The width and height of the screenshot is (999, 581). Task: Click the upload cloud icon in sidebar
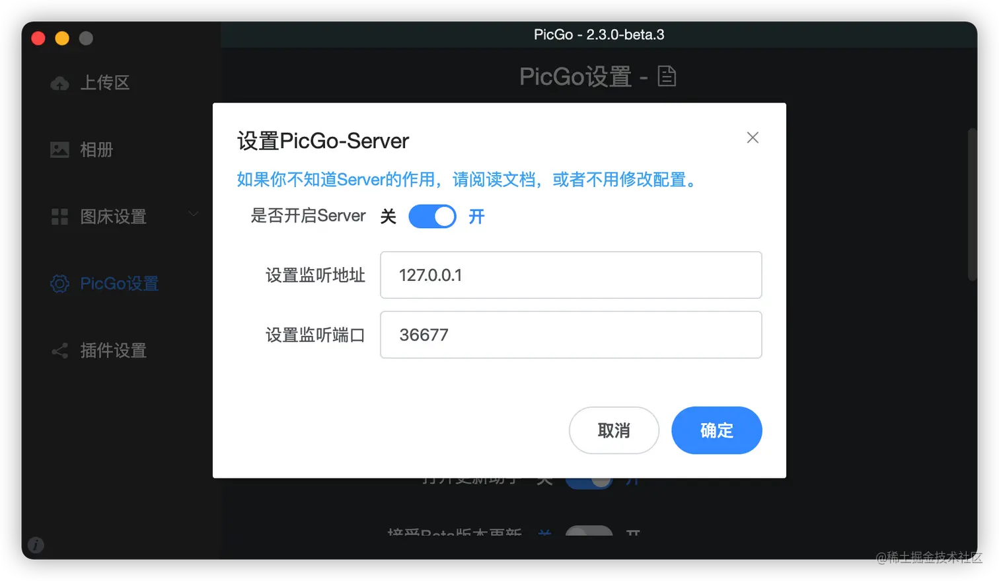[x=60, y=83]
